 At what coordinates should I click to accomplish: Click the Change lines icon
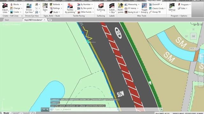(x=11, y=8)
